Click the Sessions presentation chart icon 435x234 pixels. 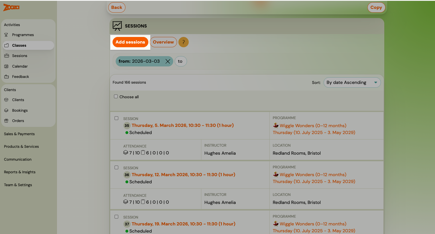point(117,26)
